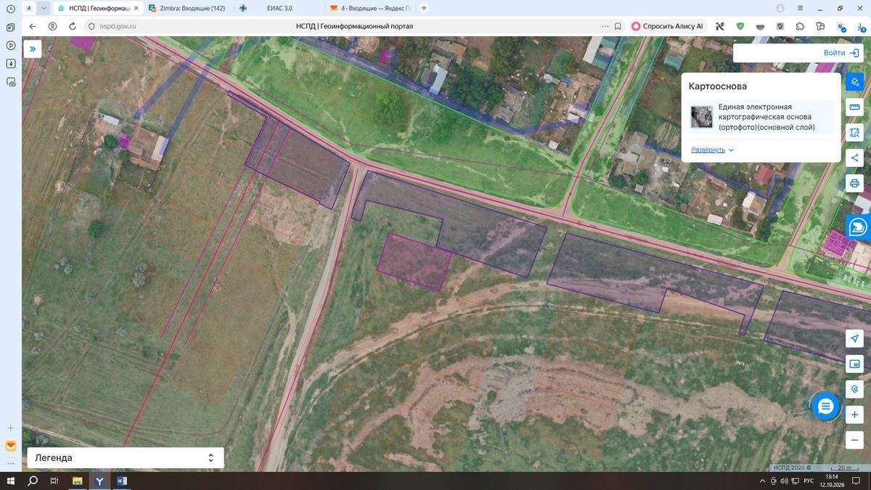Image resolution: width=871 pixels, height=490 pixels.
Task: Expand the left sidebar panel with double chevron
Action: pos(32,49)
